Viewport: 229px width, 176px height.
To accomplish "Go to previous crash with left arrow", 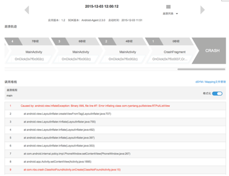I will 27,10.
